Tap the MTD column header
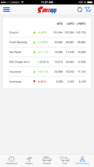The width and height of the screenshot is (94, 167). coord(60,24)
